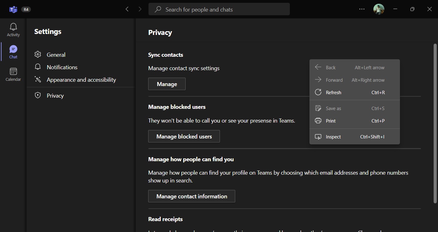Click the Settings heading
The width and height of the screenshot is (438, 232).
[x=48, y=31]
